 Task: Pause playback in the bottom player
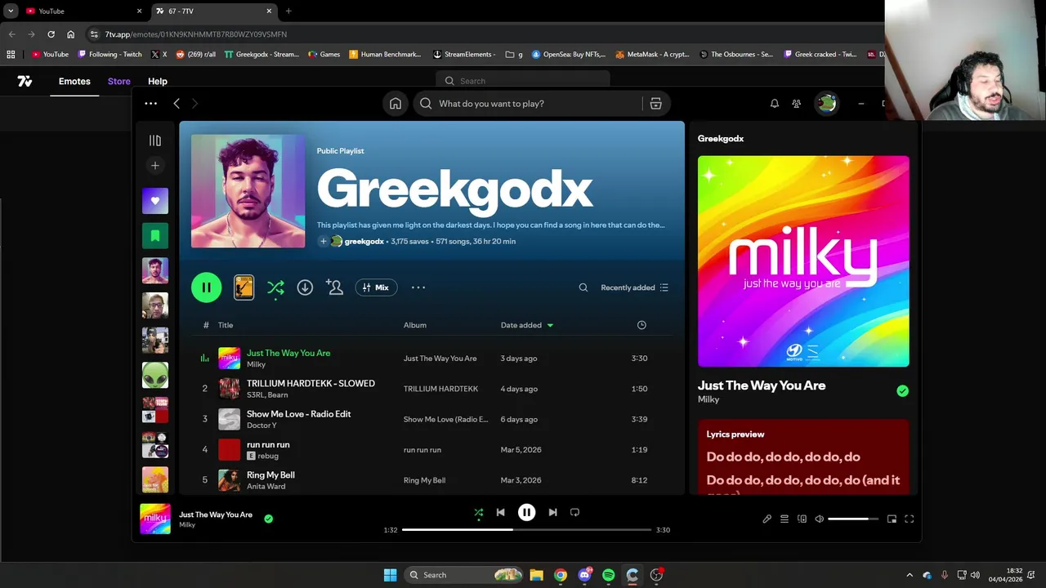pos(526,513)
